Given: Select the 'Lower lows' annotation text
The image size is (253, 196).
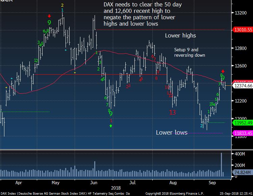Looking at the screenshot, I should point(172,133).
